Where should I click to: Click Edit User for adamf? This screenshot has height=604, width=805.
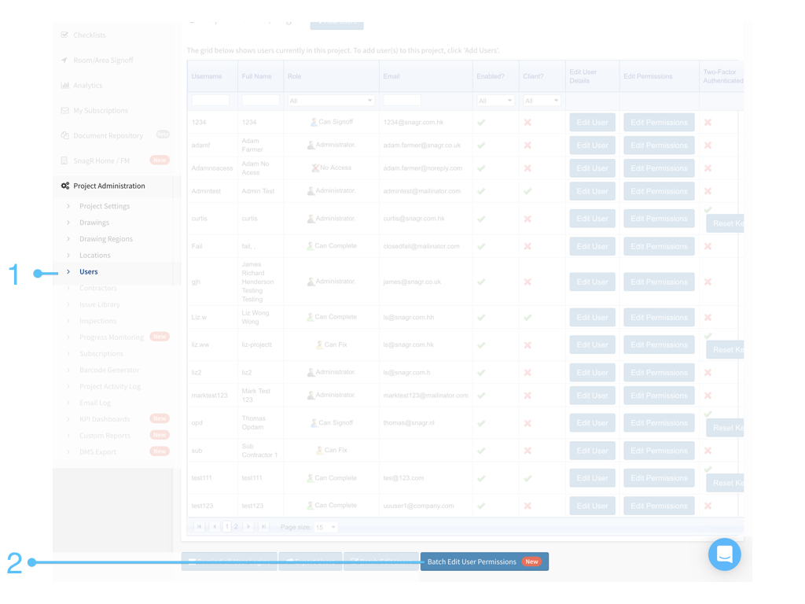(592, 145)
